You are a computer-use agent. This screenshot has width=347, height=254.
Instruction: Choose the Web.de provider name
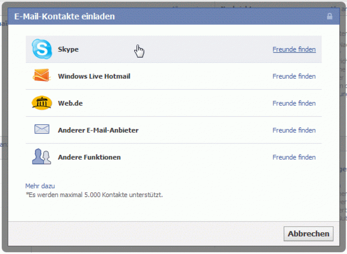[70, 103]
